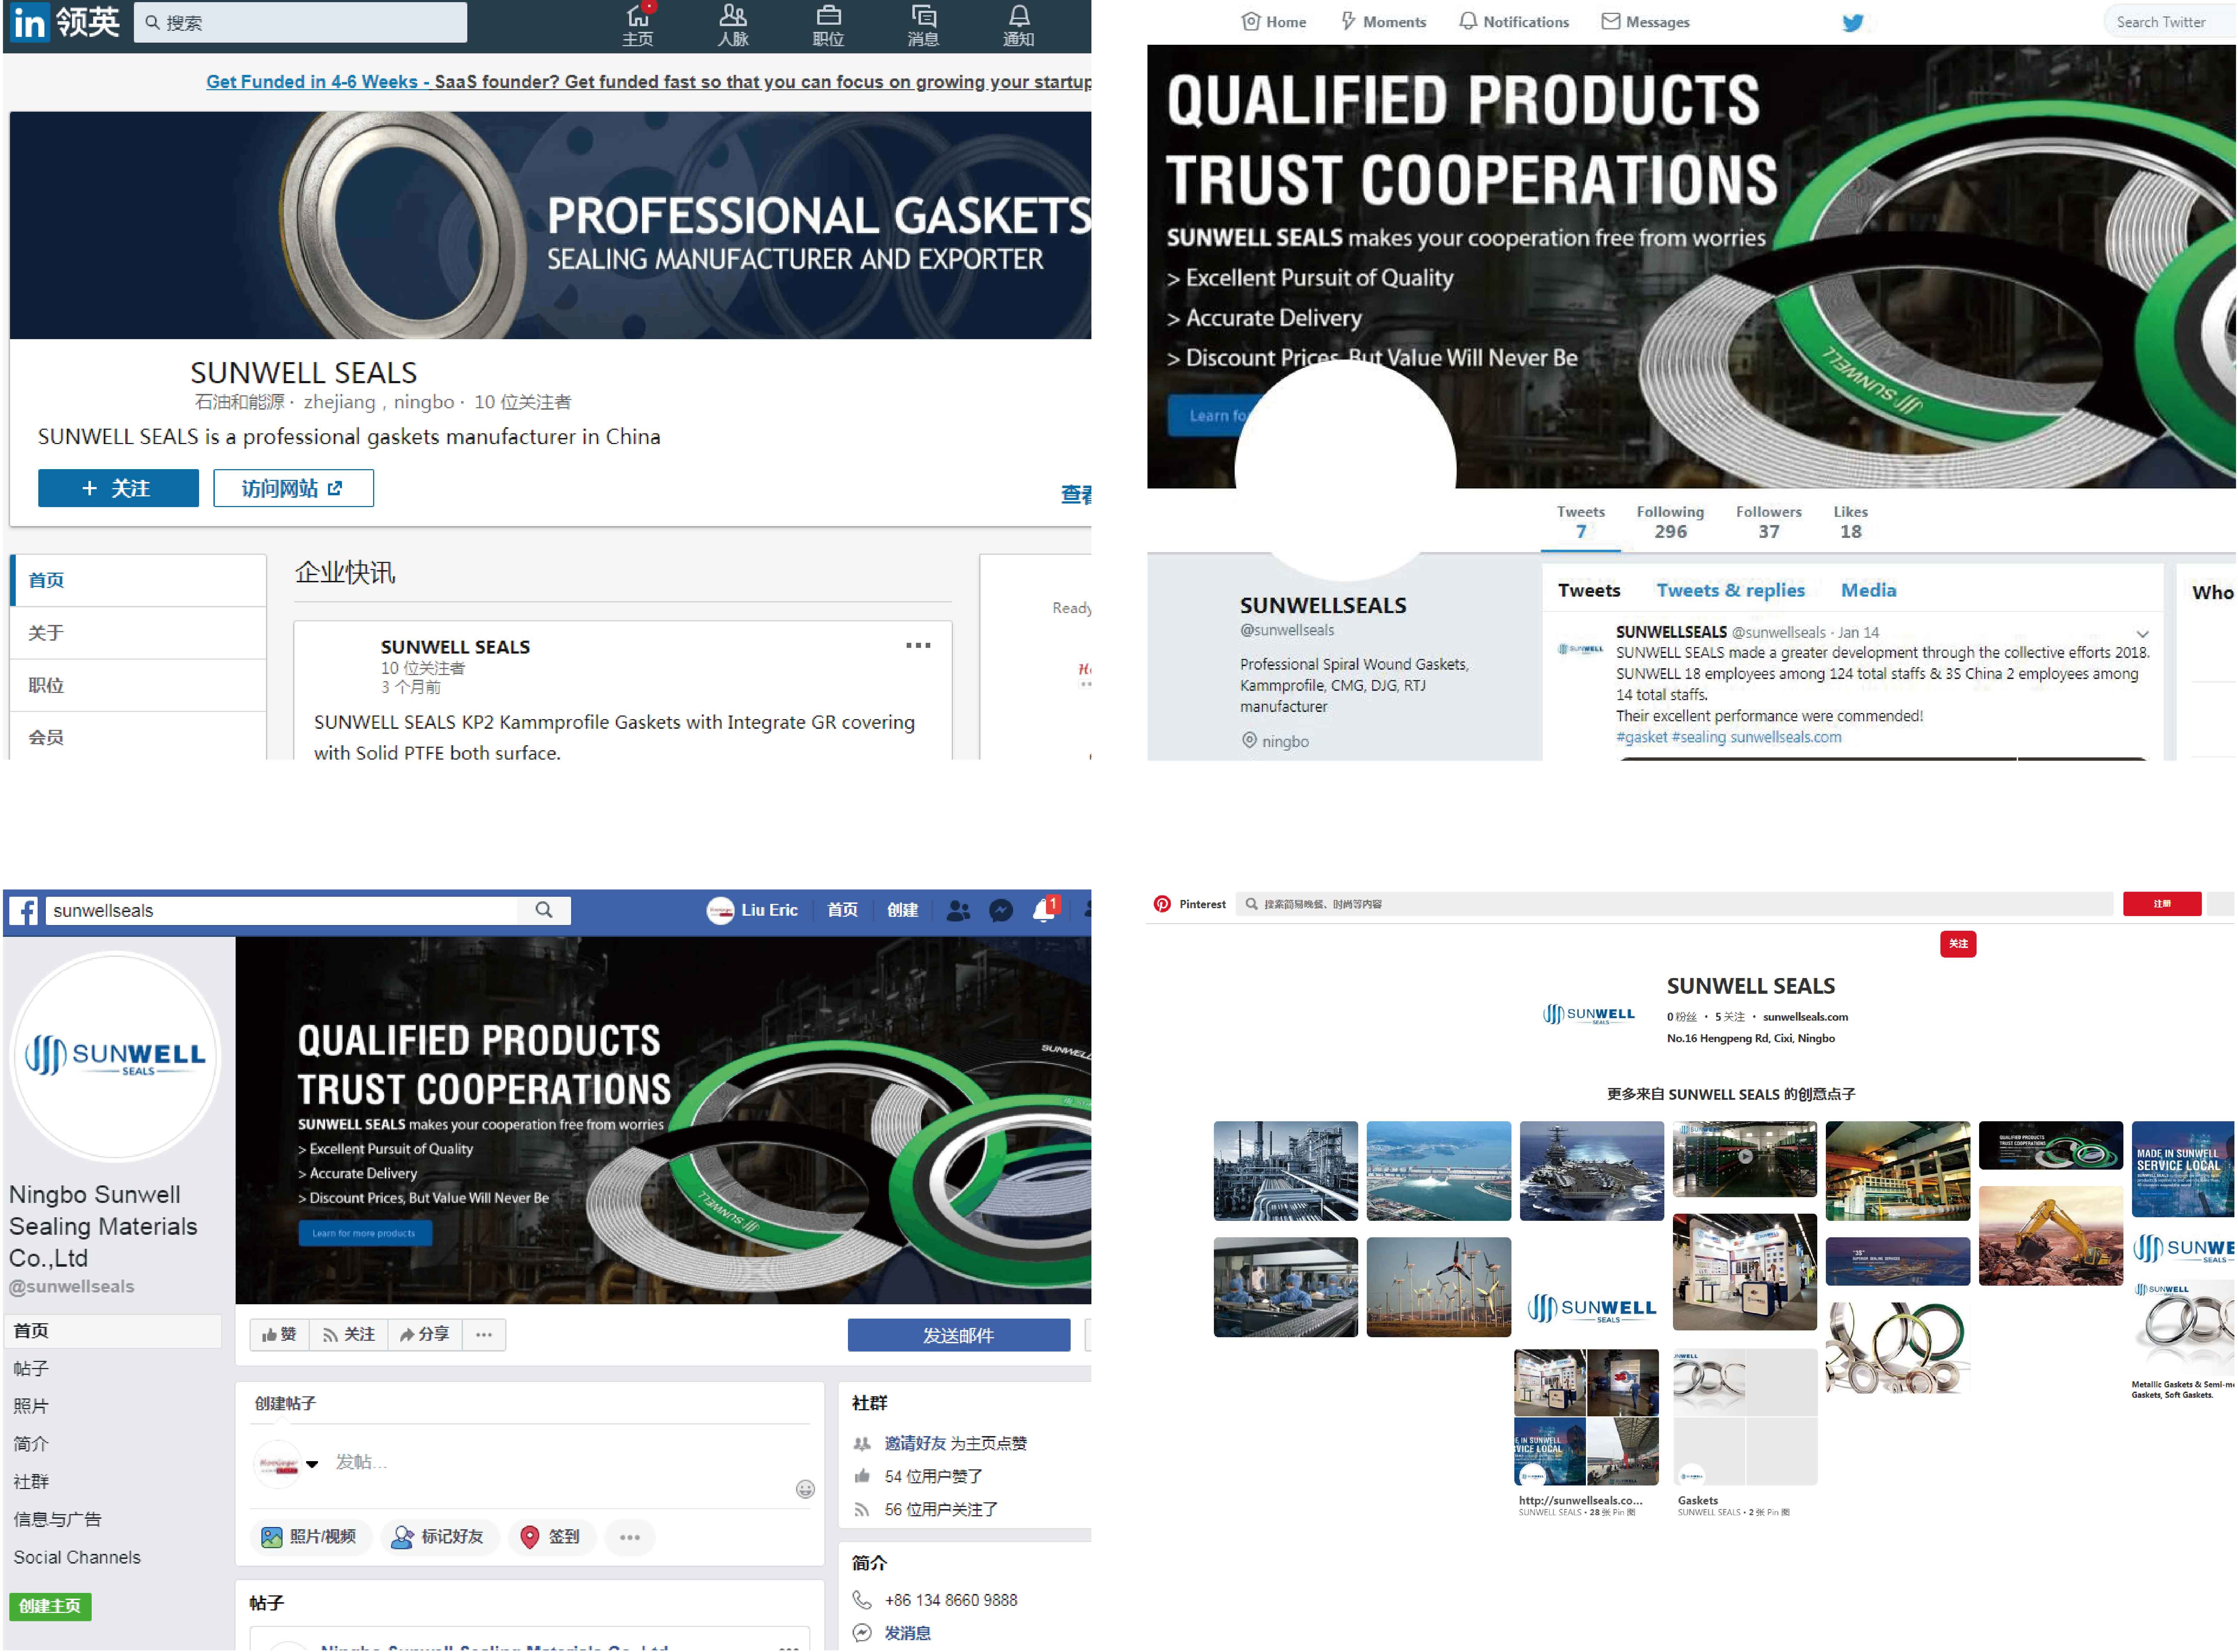2238x1652 pixels.
Task: Click the Pinterest logo icon
Action: pyautogui.click(x=1162, y=904)
